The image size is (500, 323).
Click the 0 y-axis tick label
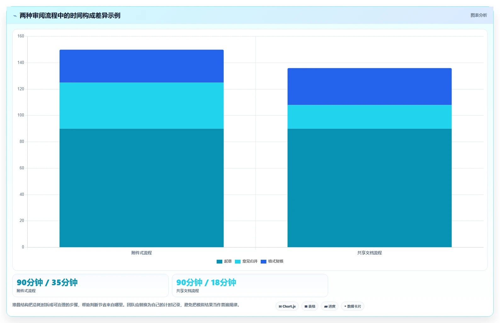[x=23, y=247]
